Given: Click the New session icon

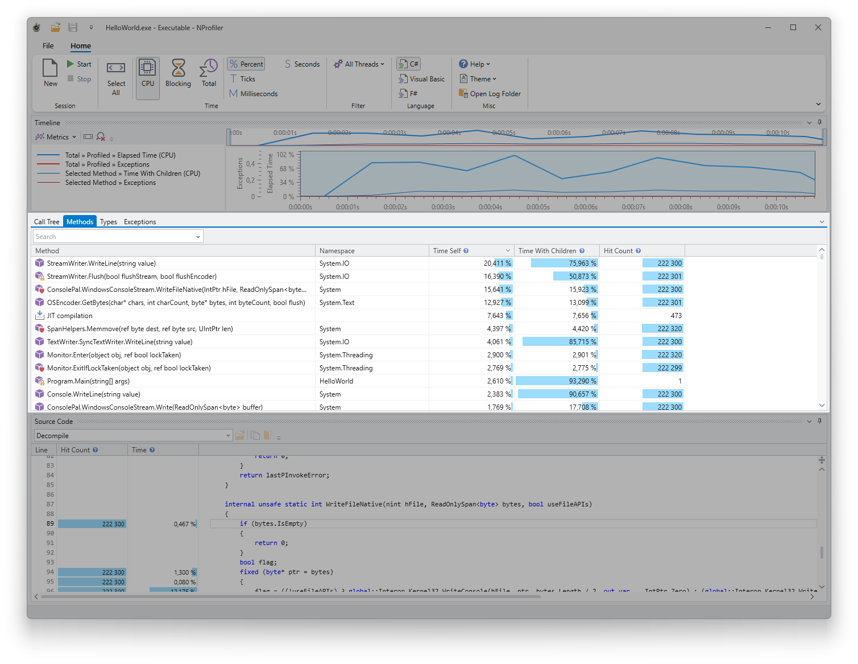Looking at the screenshot, I should [x=50, y=69].
